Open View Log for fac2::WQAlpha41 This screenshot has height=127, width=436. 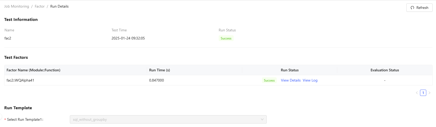310,80
